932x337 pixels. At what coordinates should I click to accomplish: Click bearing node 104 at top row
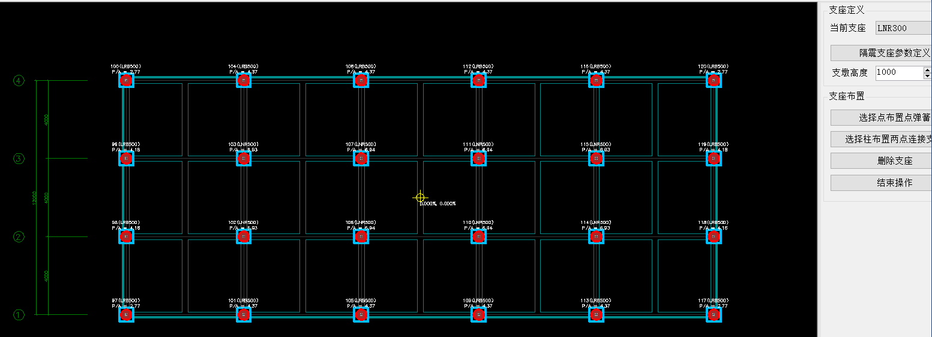[x=244, y=80]
